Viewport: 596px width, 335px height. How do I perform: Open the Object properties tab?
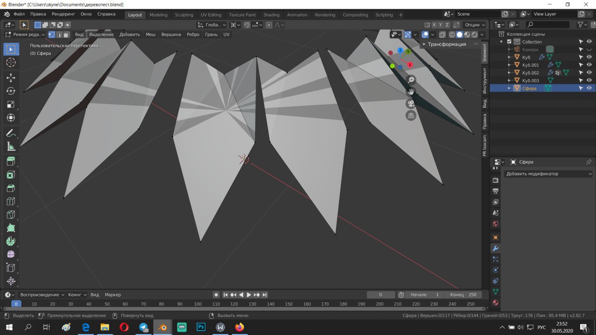pos(495,237)
